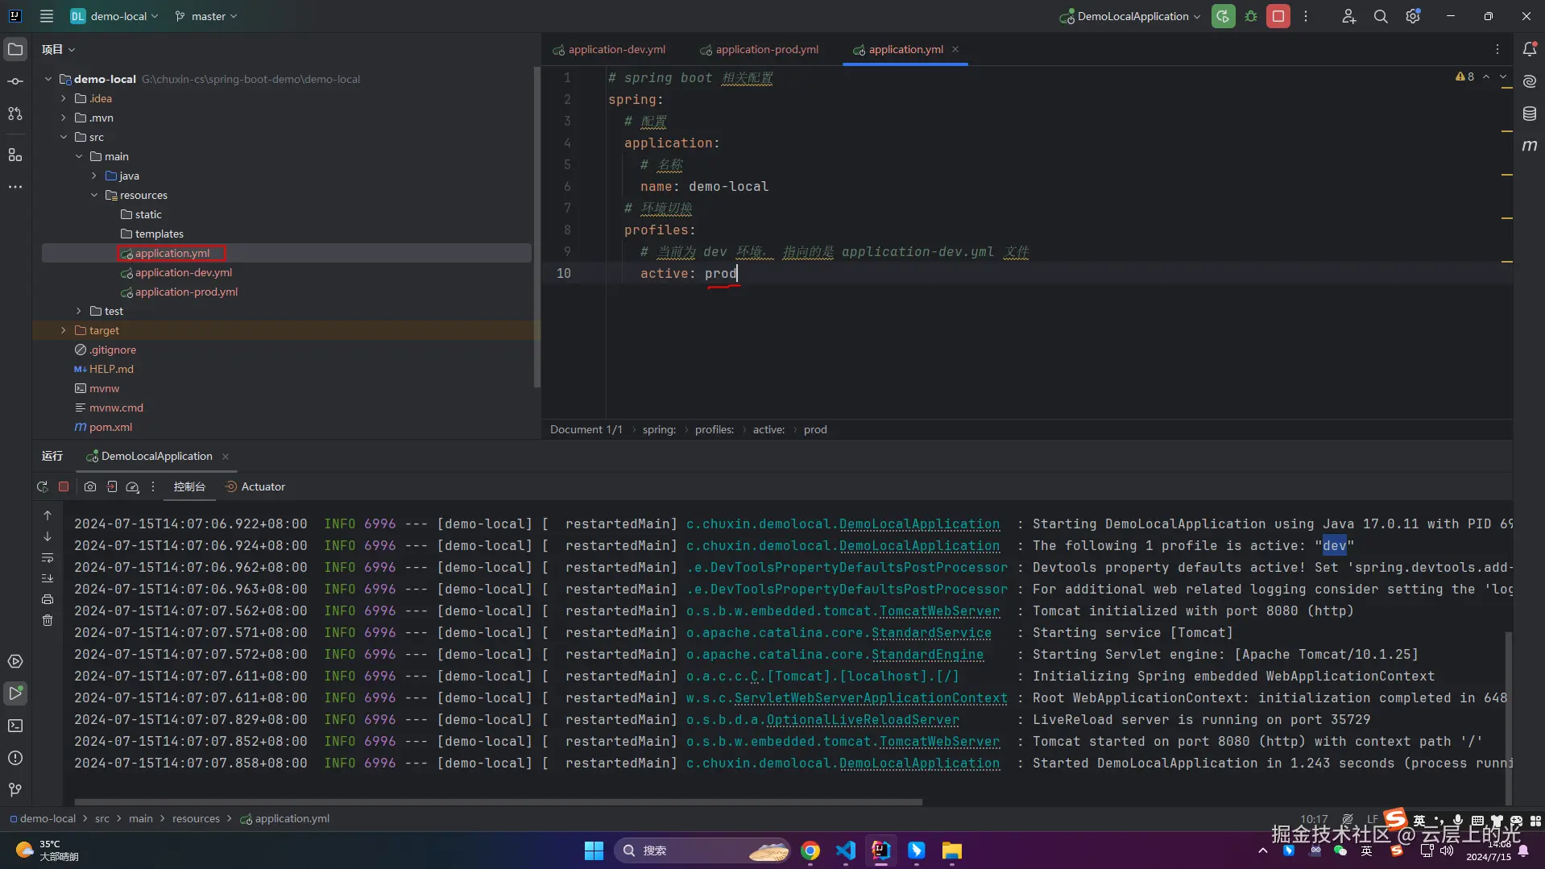Click the DemoLocalApplication link in first log line
Viewport: 1545px width, 869px height.
point(919,524)
